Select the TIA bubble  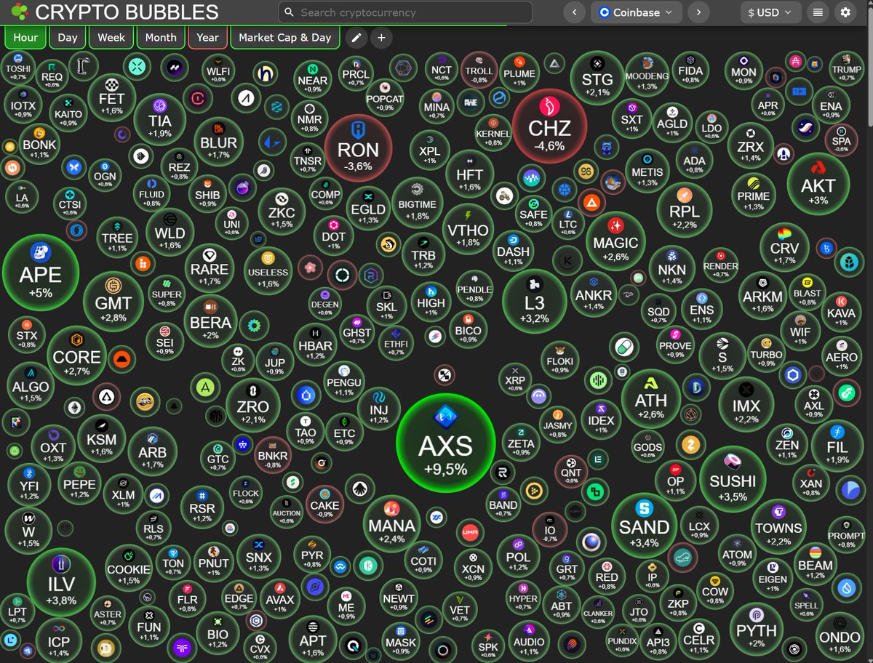pos(159,119)
